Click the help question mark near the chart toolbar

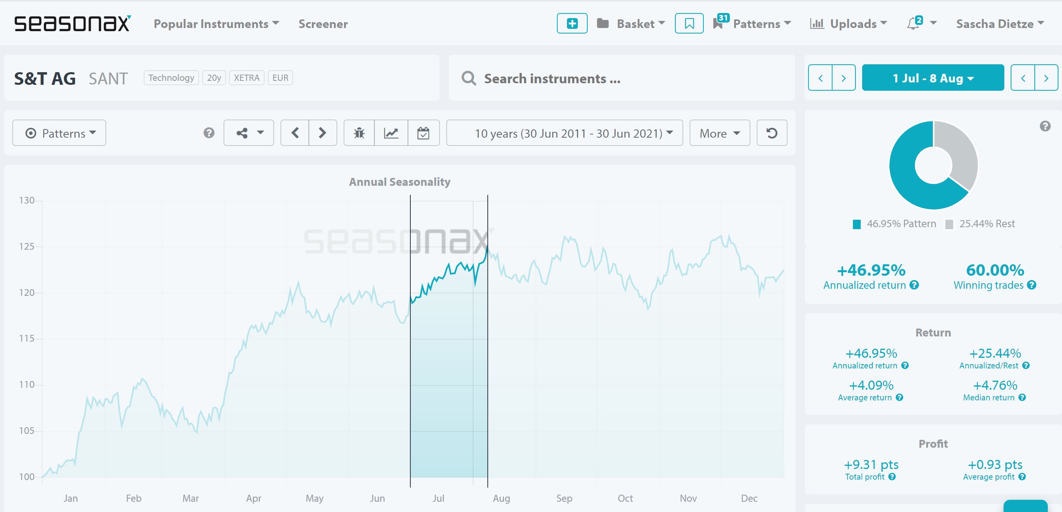(x=209, y=133)
